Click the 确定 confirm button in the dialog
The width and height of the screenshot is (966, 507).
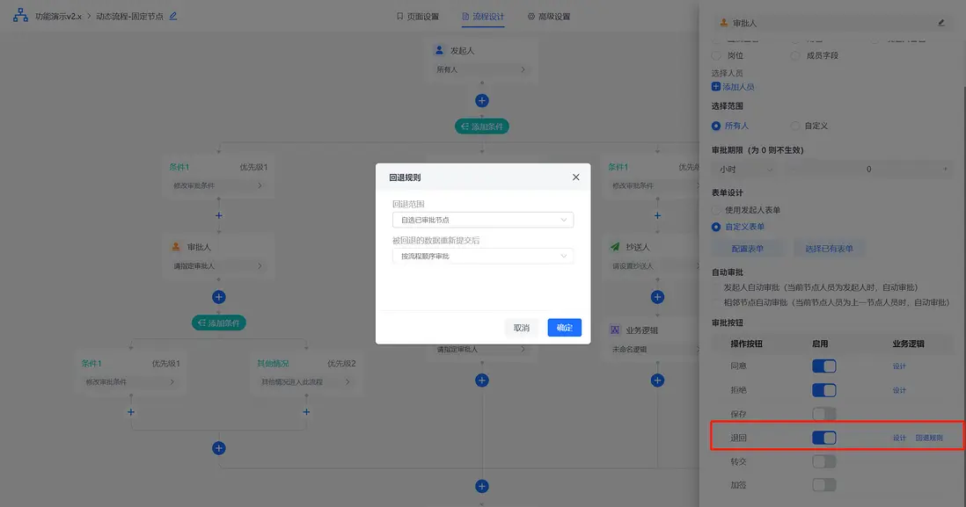point(564,327)
